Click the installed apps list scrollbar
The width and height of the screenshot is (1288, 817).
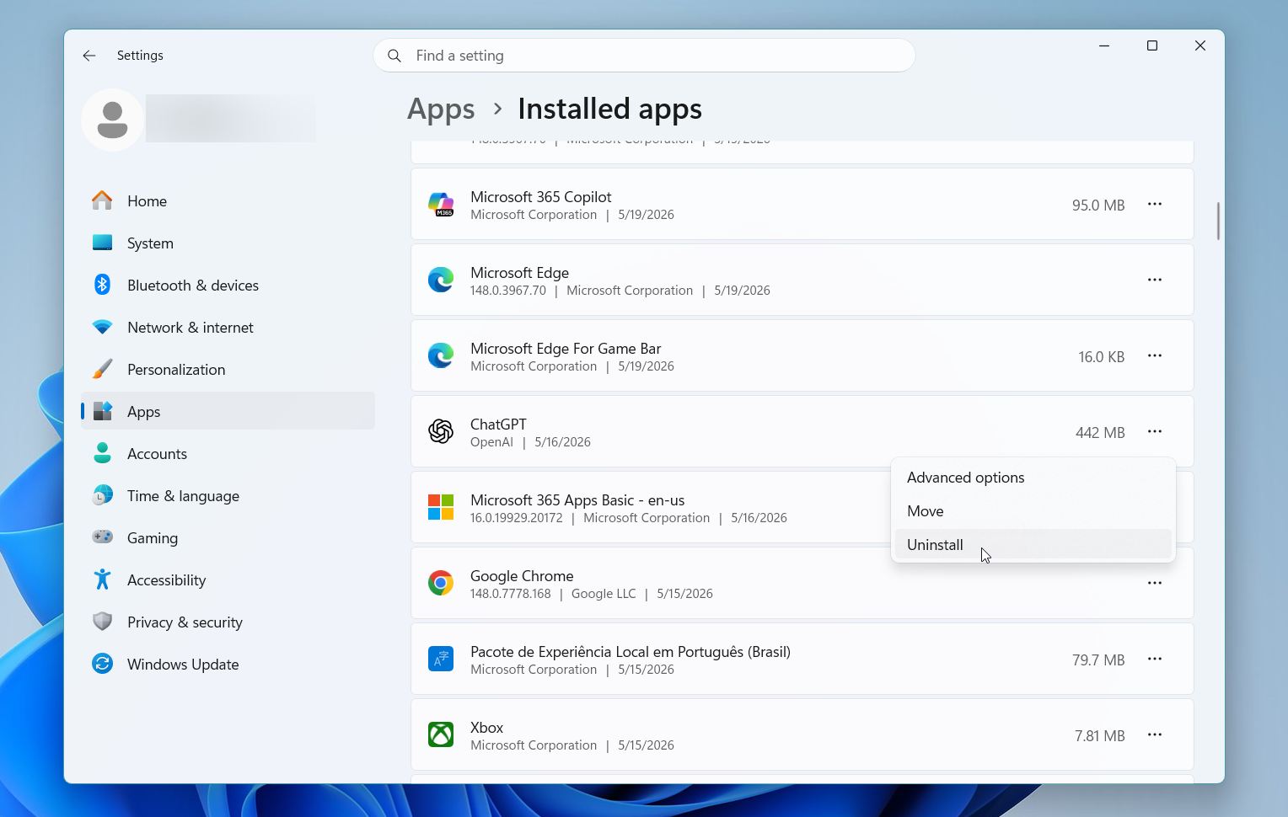coord(1218,221)
